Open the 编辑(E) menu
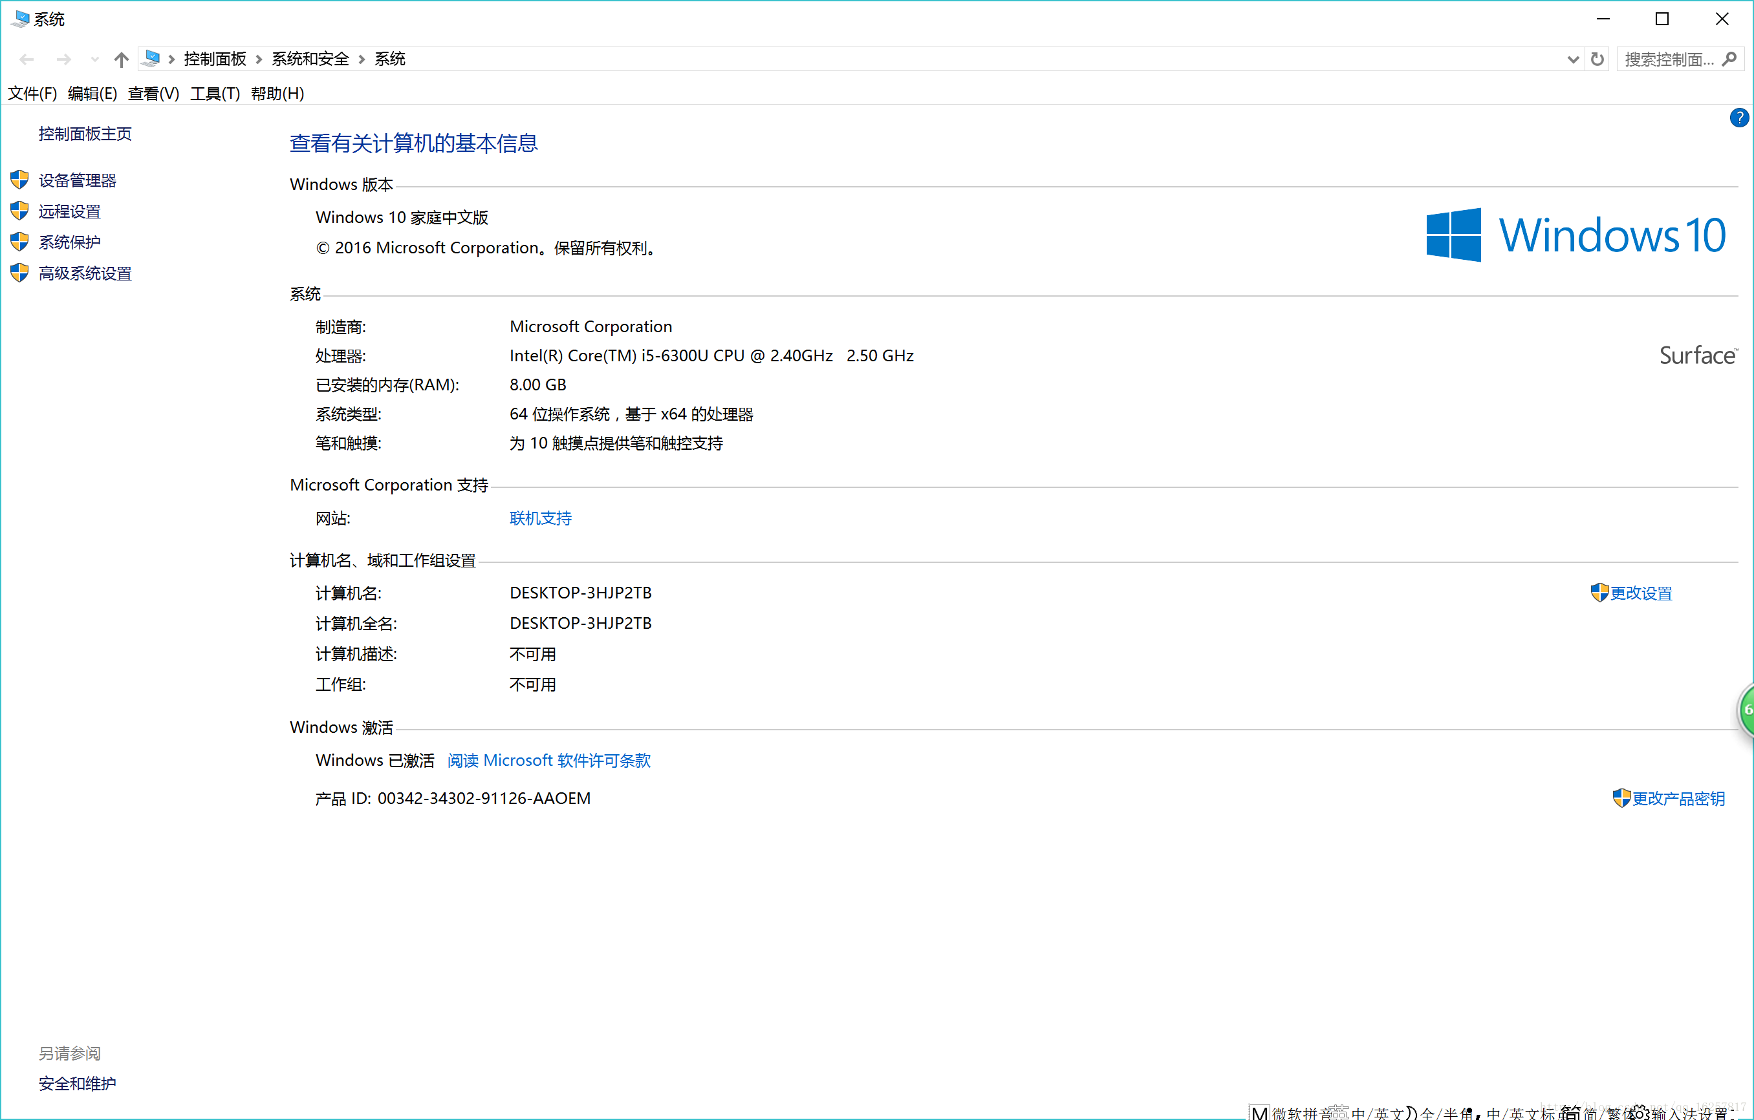The height and width of the screenshot is (1120, 1754). 92,93
